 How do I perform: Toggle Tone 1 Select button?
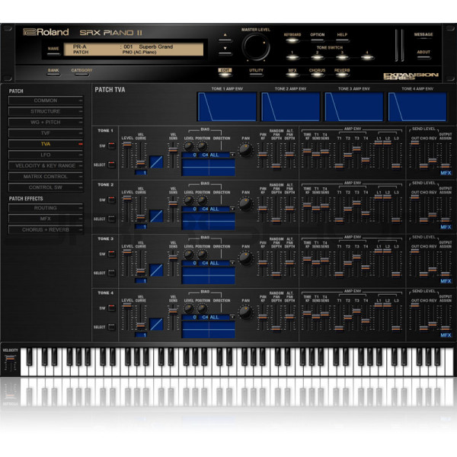112,165
